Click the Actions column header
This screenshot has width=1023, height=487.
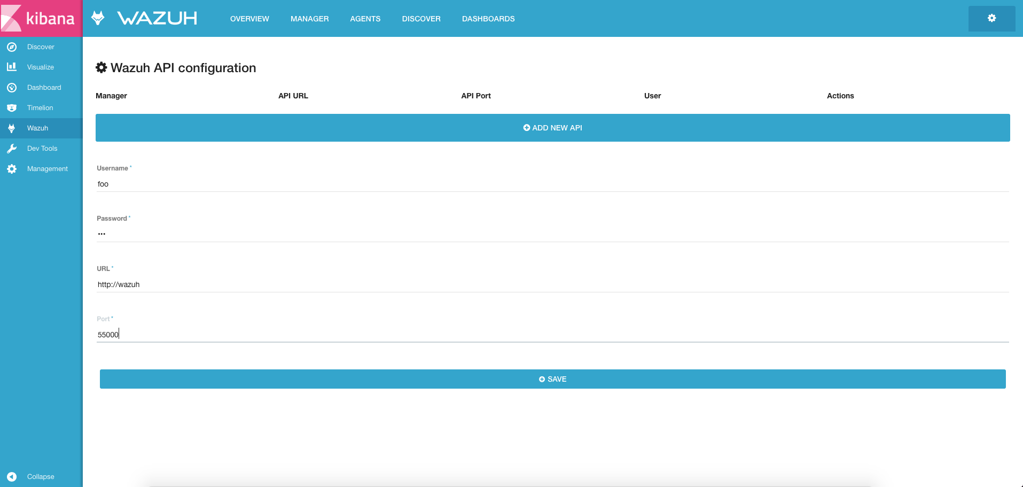click(840, 96)
